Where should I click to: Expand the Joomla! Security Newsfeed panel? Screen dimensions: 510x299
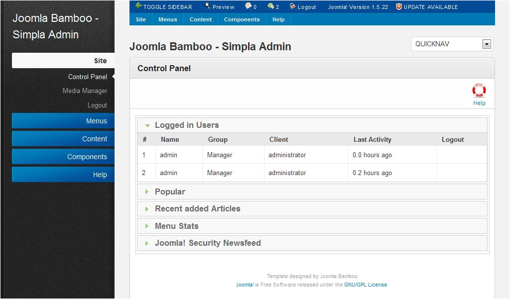(x=312, y=243)
